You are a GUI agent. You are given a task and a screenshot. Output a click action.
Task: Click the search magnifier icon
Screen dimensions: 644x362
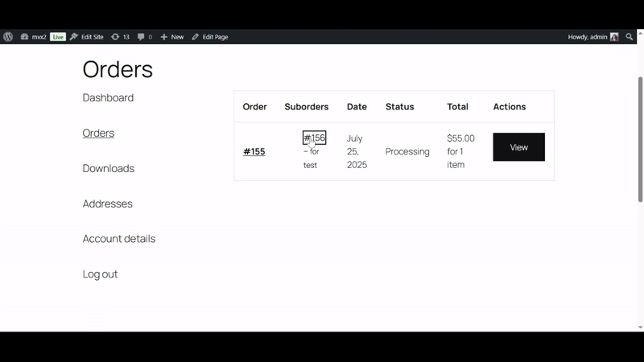coord(630,37)
